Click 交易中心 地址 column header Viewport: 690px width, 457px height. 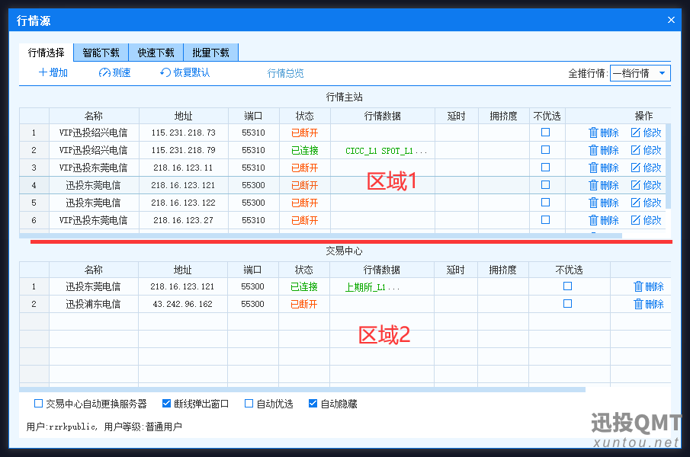pos(183,270)
